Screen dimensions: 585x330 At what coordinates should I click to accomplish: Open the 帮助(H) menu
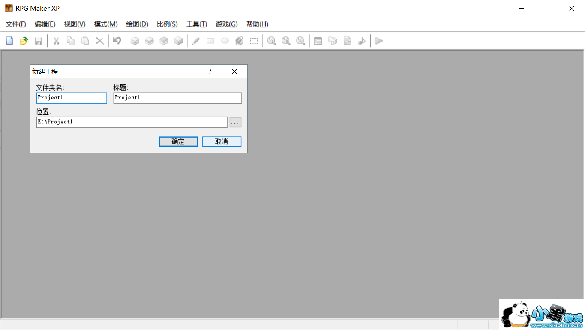[257, 24]
